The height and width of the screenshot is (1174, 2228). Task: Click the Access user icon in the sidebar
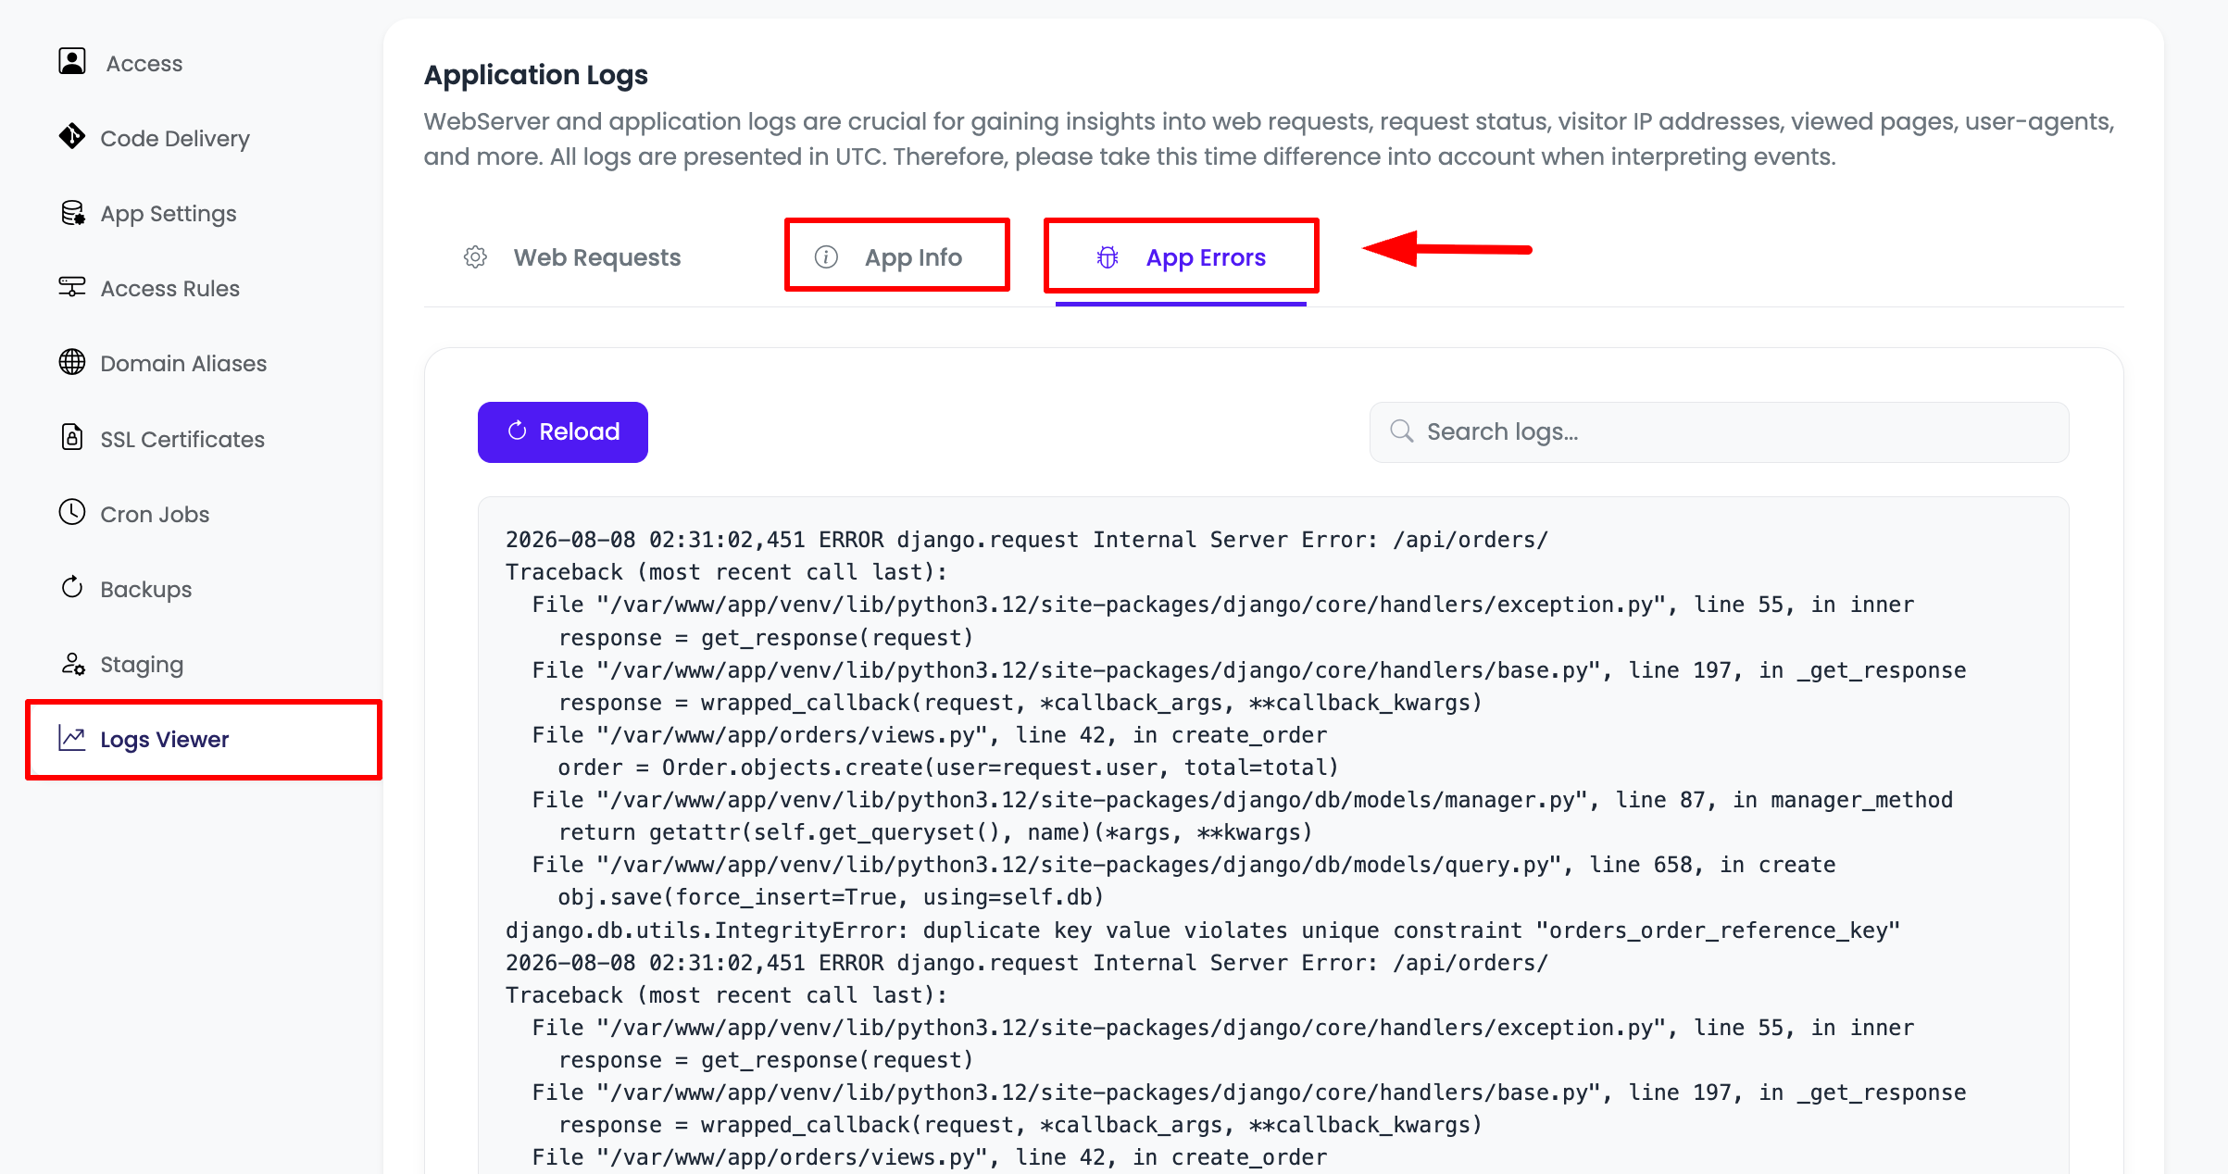72,61
